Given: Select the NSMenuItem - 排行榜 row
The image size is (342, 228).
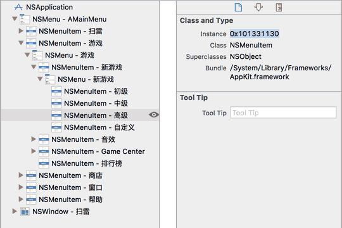Looking at the screenshot, I should click(x=80, y=163).
